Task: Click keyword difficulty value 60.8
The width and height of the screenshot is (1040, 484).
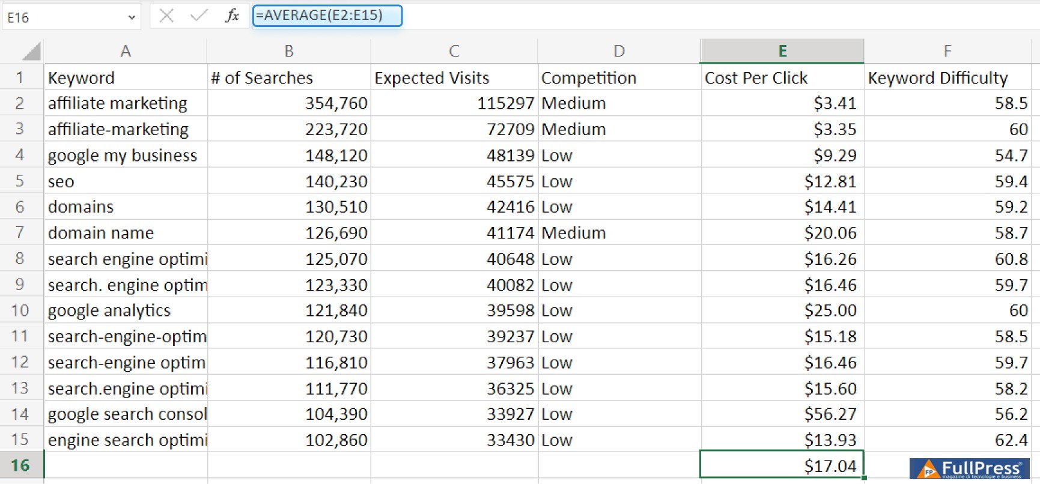Action: [947, 258]
